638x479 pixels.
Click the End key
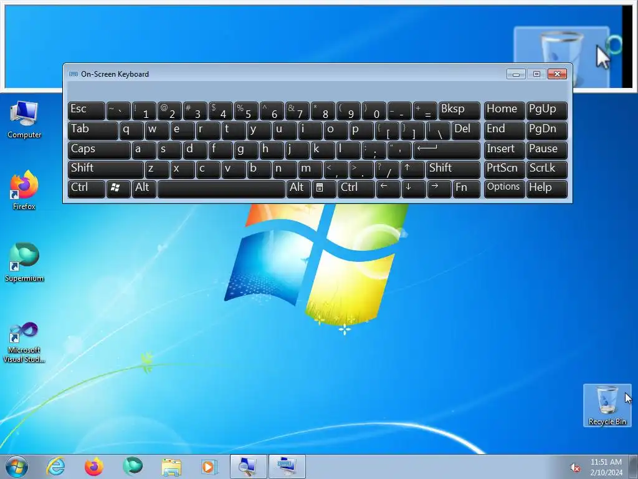coord(504,130)
